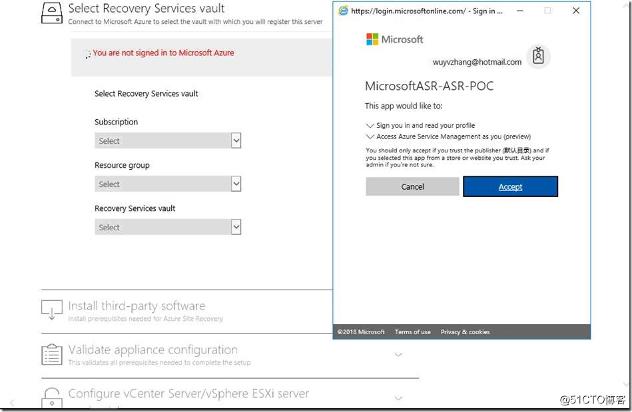Screen dimensions: 632x412
Task: Expand 'Access Azure Service Management' permission
Action: pyautogui.click(x=370, y=136)
